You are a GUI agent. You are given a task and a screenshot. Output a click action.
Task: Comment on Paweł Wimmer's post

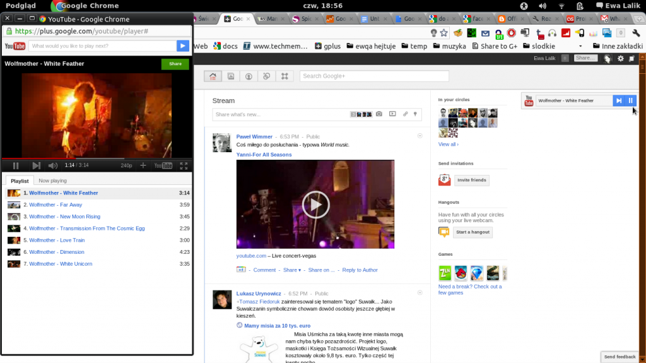pos(264,270)
